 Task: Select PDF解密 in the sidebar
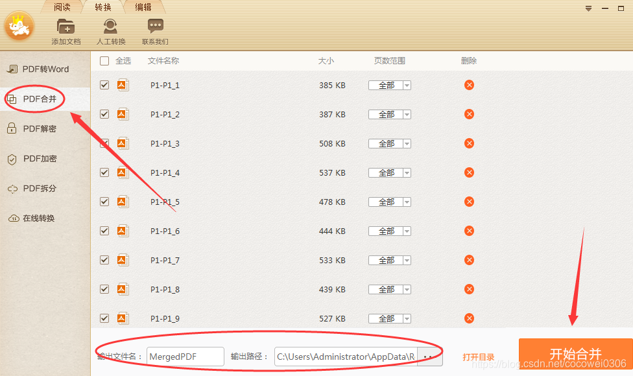(x=45, y=129)
